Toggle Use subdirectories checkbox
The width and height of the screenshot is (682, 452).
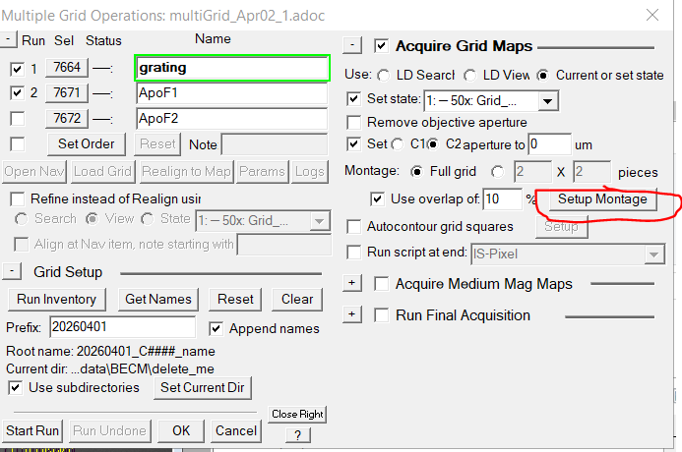(x=15, y=388)
